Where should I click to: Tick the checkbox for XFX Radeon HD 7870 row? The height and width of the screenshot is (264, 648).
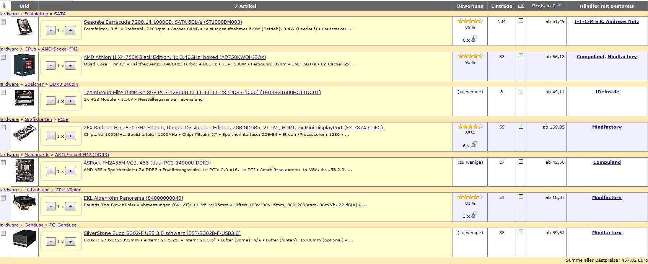click(x=3, y=128)
